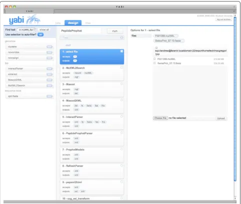
Task: Remove the '9 - pepxml2html' workflow step
Action: click(x=121, y=182)
